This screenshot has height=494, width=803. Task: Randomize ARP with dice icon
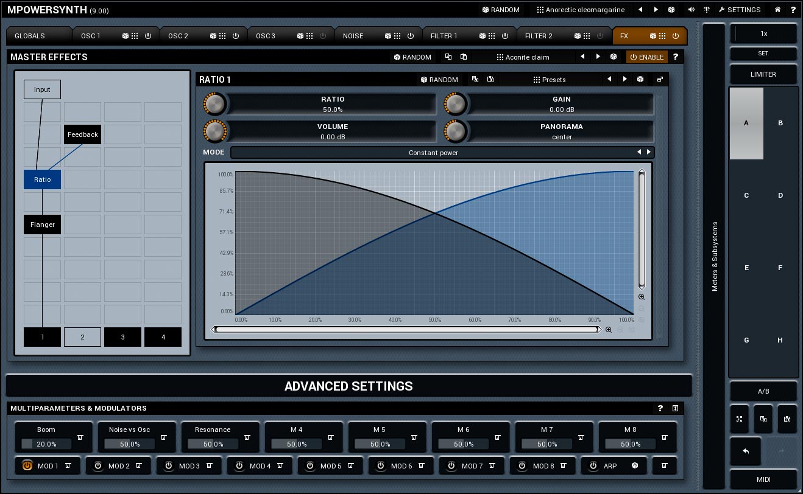click(x=635, y=466)
